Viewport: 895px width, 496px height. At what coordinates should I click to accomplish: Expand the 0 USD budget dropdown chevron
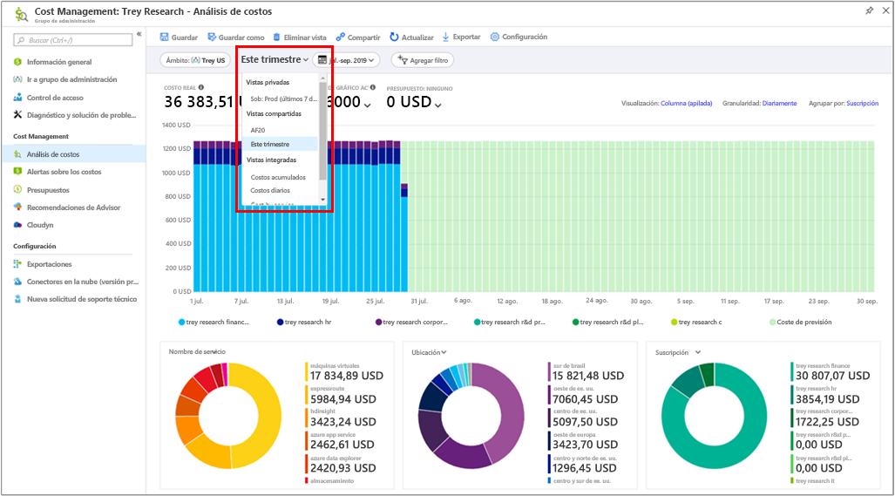pos(437,105)
